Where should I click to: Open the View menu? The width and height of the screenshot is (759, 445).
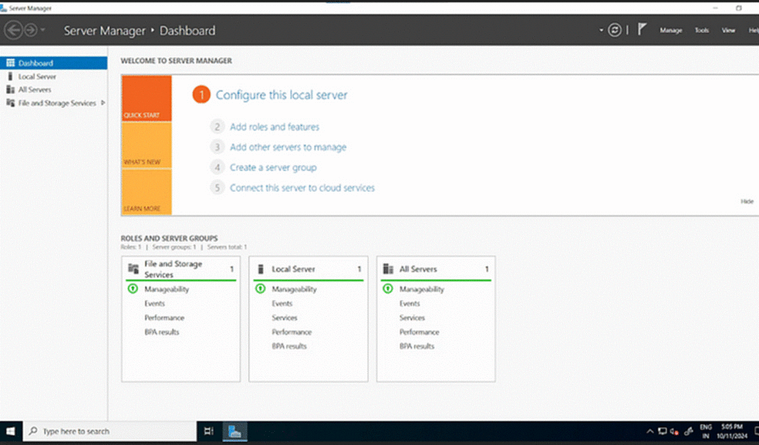point(729,30)
